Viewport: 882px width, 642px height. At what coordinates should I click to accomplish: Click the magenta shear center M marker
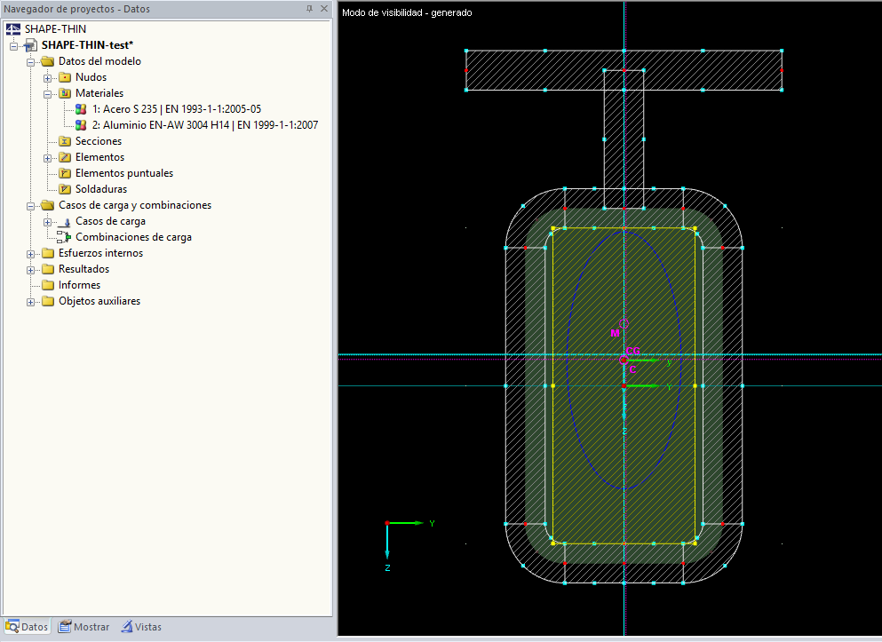tap(623, 322)
